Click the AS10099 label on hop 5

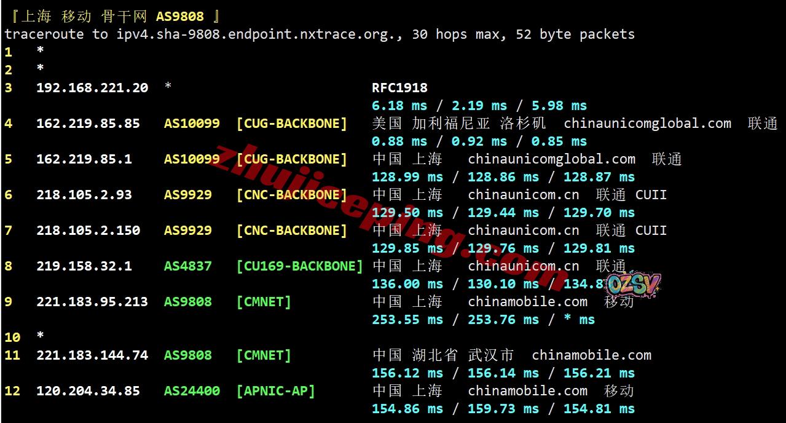point(192,159)
